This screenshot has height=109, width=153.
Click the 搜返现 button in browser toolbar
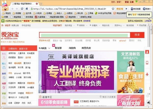point(120,9)
